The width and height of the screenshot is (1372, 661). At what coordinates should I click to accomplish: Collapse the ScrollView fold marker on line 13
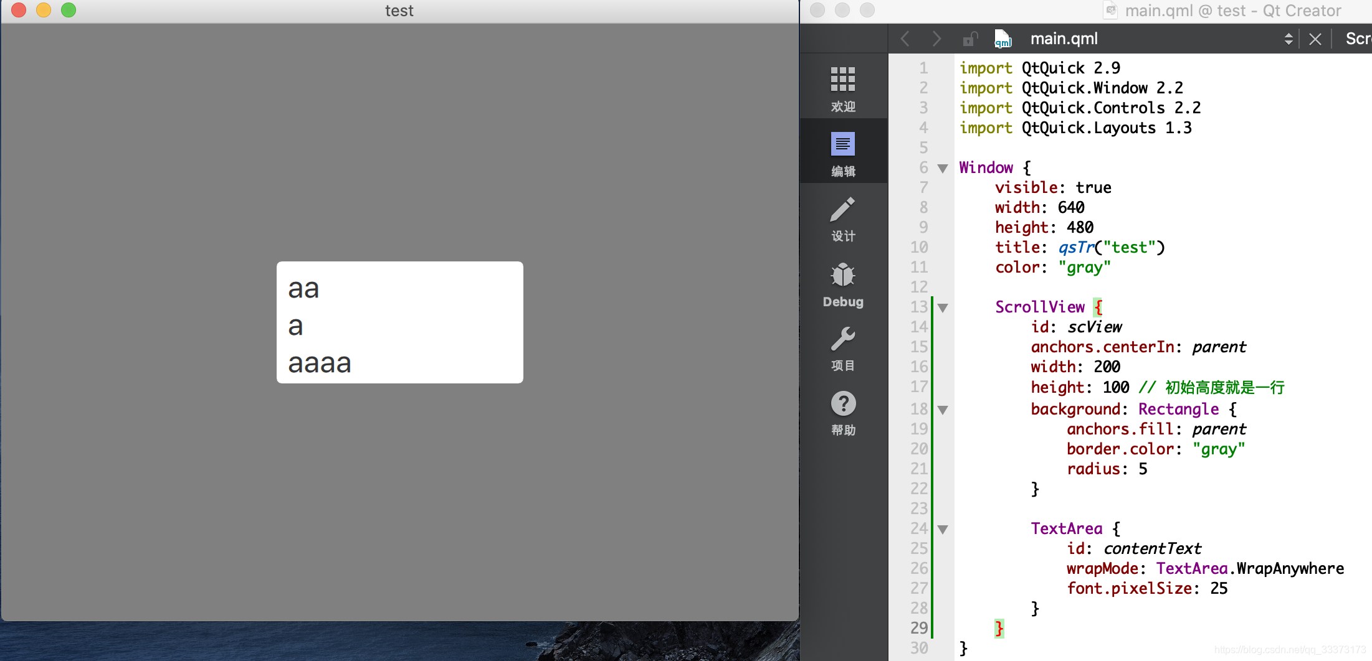tap(943, 307)
